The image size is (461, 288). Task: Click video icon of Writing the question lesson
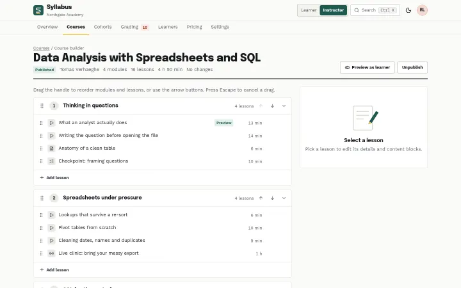coord(51,136)
